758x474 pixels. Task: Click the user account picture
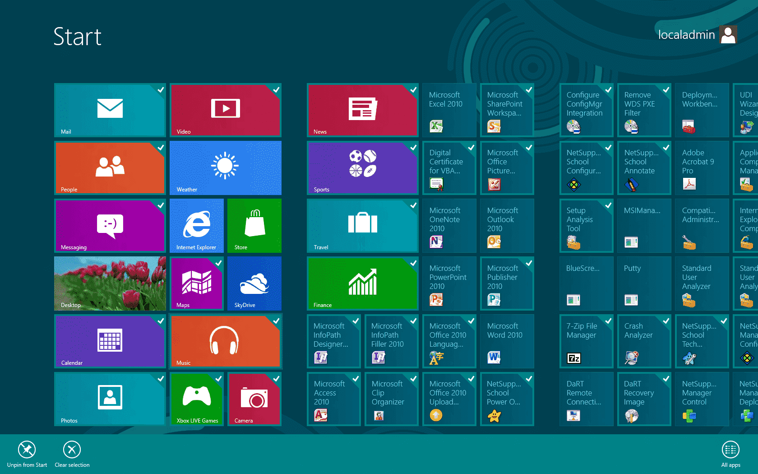pos(728,34)
